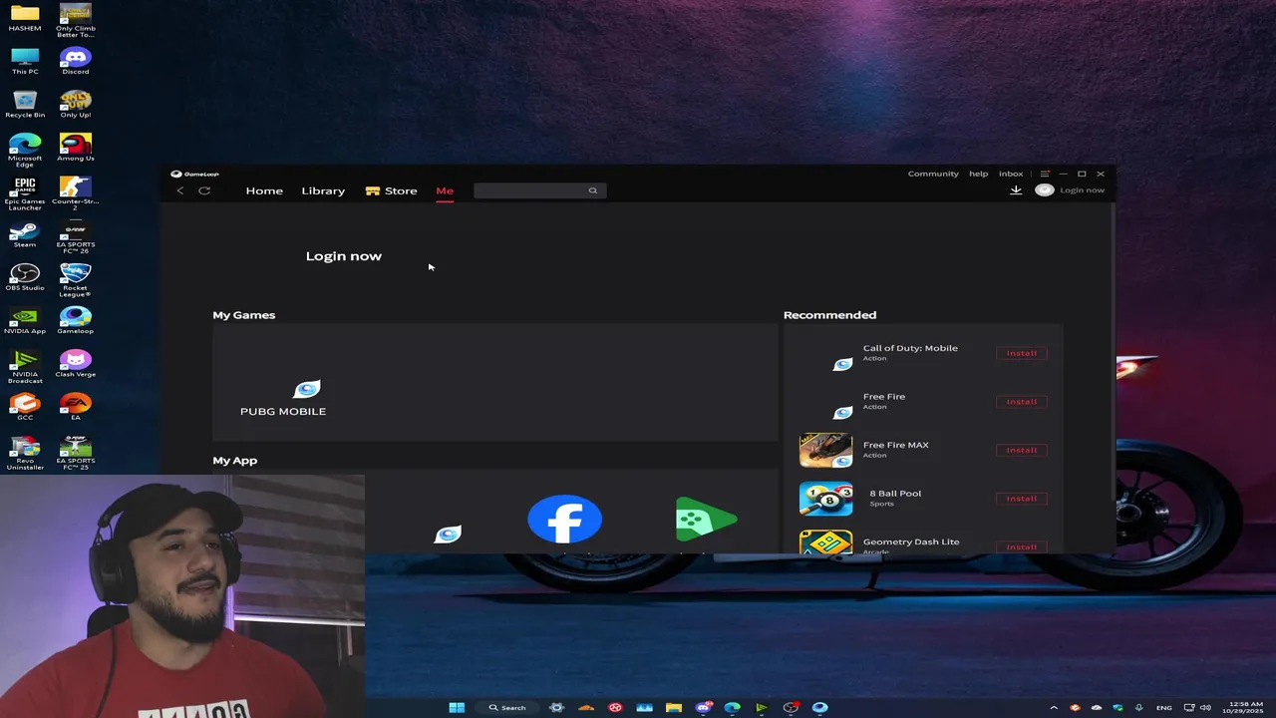Select the Me tab
The width and height of the screenshot is (1276, 718).
445,190
